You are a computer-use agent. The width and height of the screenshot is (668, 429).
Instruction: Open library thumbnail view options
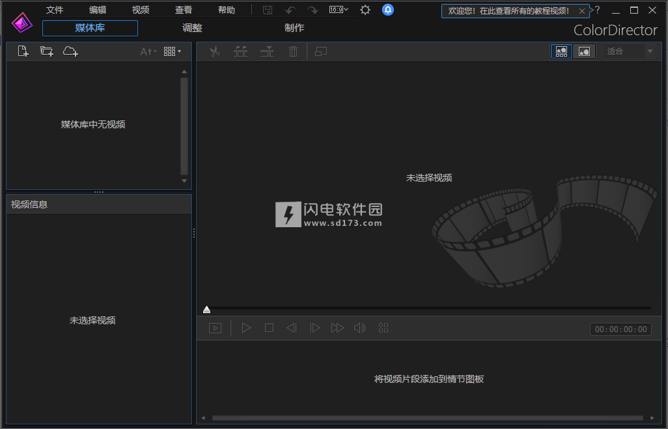click(172, 51)
